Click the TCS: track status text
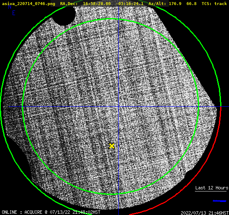The height and width of the screenshot is (215, 229). tap(214, 3)
